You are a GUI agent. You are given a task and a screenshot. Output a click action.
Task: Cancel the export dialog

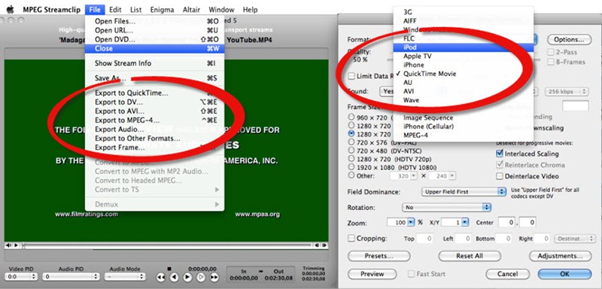point(507,274)
